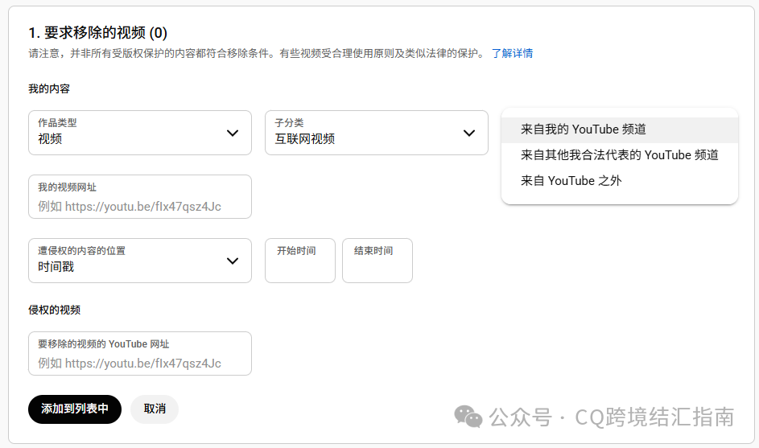Click the 开始时间 field
This screenshot has height=448, width=759.
(x=300, y=261)
